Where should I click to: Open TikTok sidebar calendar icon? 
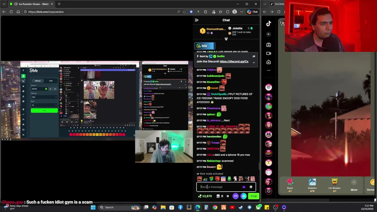(269, 45)
